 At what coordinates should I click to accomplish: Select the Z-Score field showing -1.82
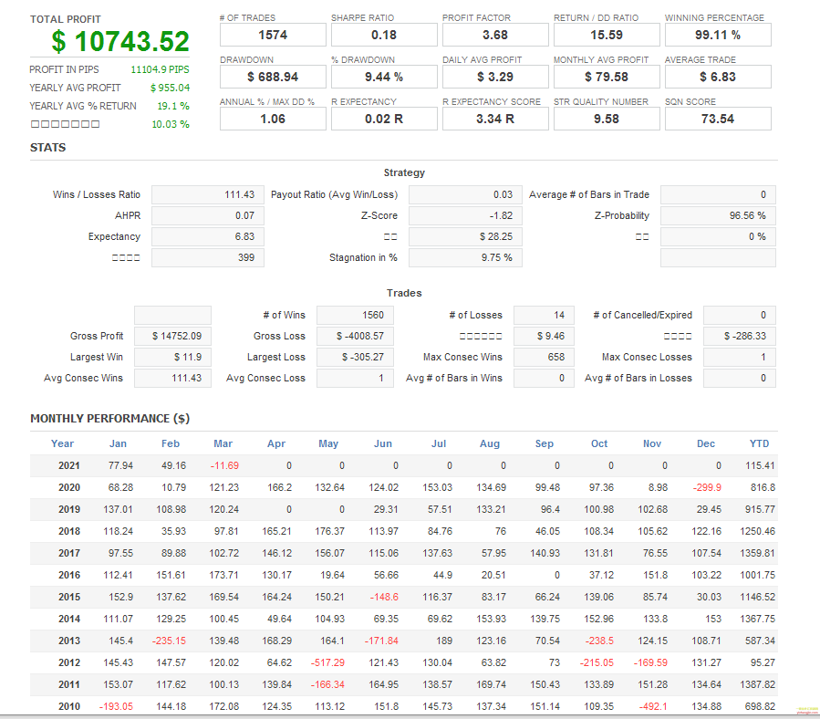tap(465, 215)
